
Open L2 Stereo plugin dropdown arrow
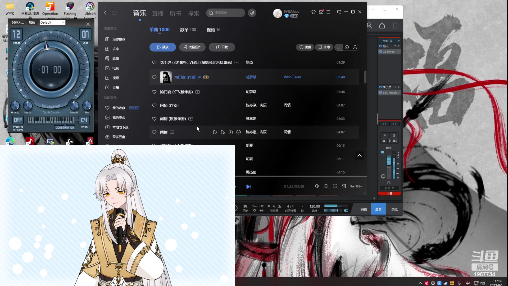click(398, 52)
